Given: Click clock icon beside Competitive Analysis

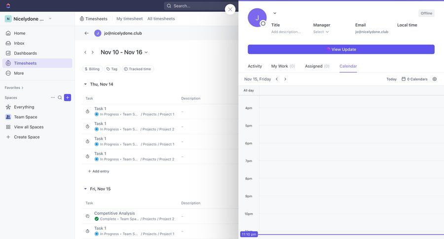Looking at the screenshot, I should click(87, 216).
